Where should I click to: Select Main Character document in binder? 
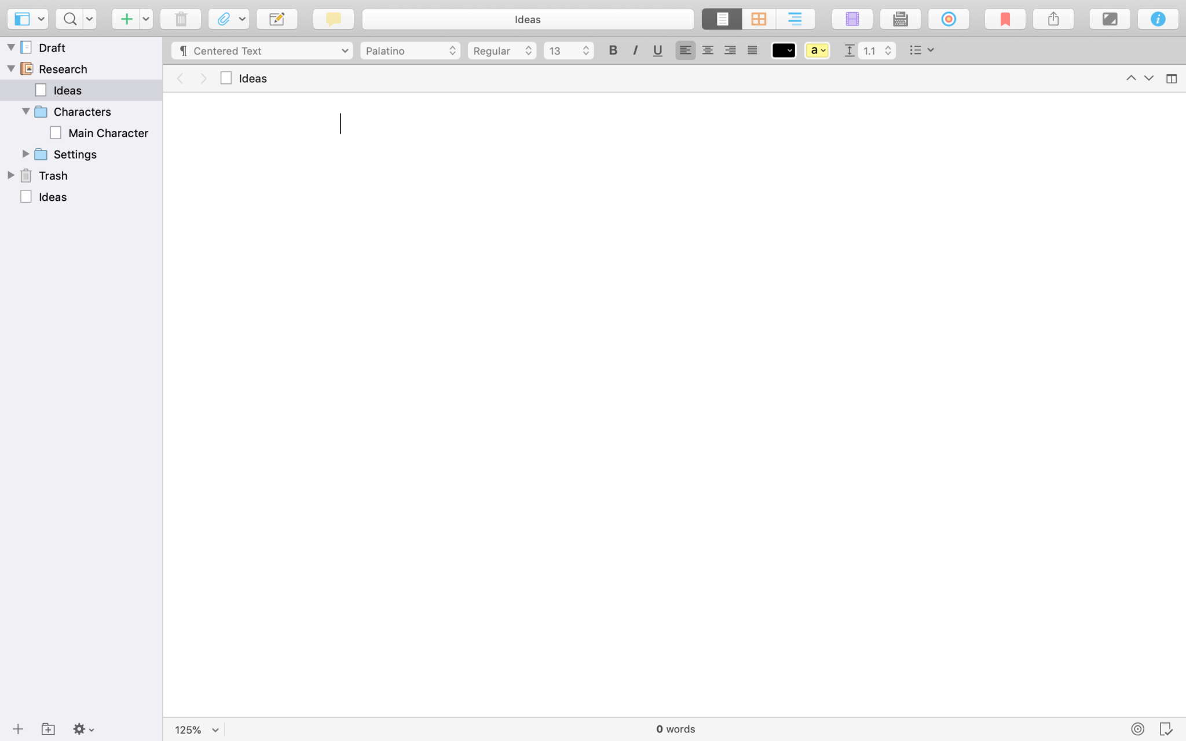(x=108, y=133)
